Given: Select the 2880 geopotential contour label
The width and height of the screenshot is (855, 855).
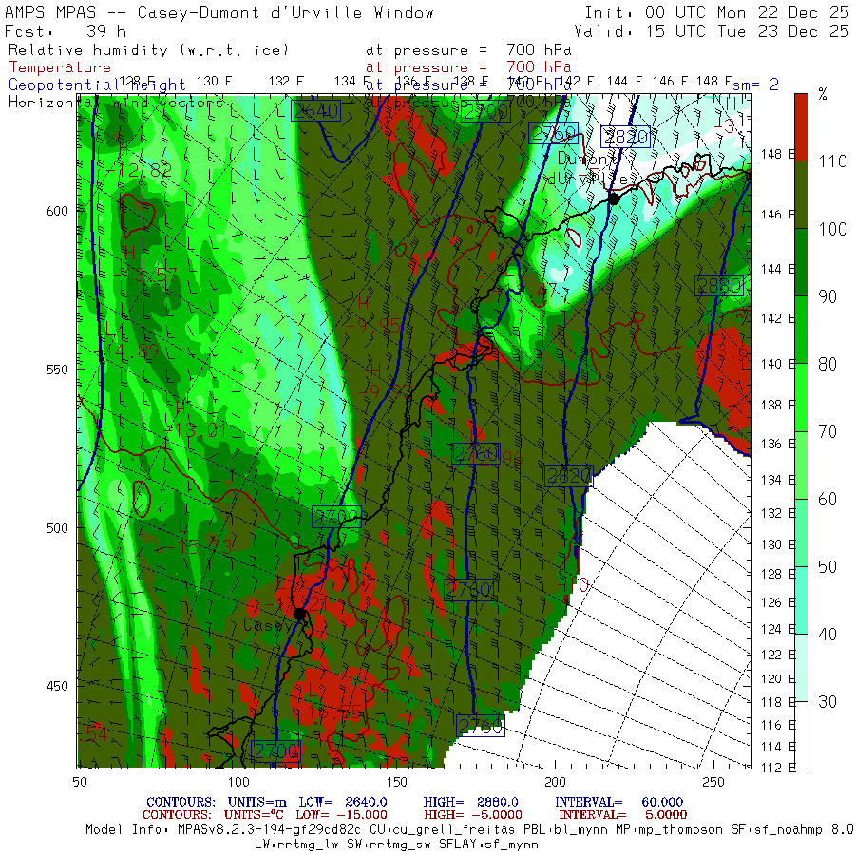Looking at the screenshot, I should coord(719,285).
